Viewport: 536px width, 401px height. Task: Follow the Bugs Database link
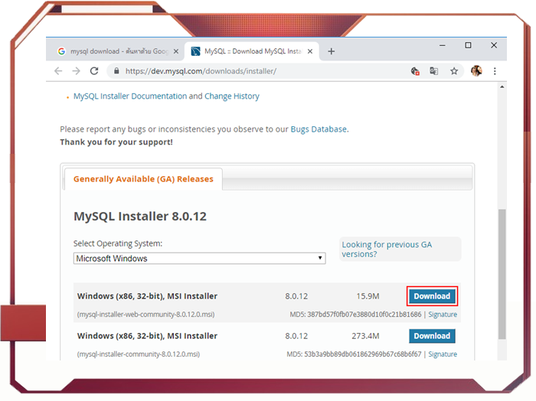click(319, 129)
